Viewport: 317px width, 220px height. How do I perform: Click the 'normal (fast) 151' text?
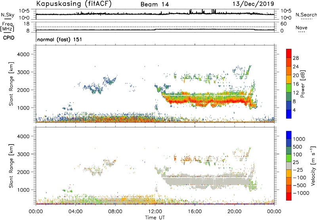click(x=59, y=39)
